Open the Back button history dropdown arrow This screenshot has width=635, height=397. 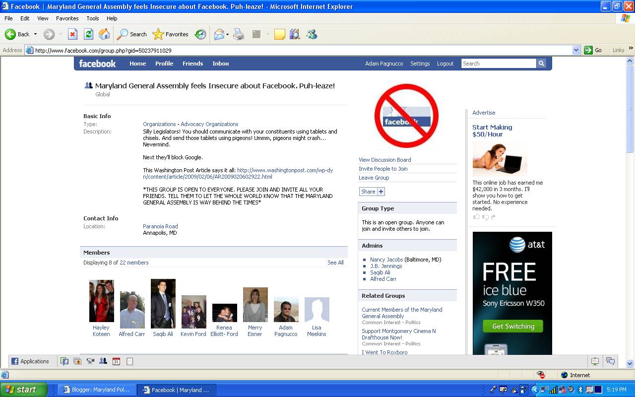tap(35, 34)
